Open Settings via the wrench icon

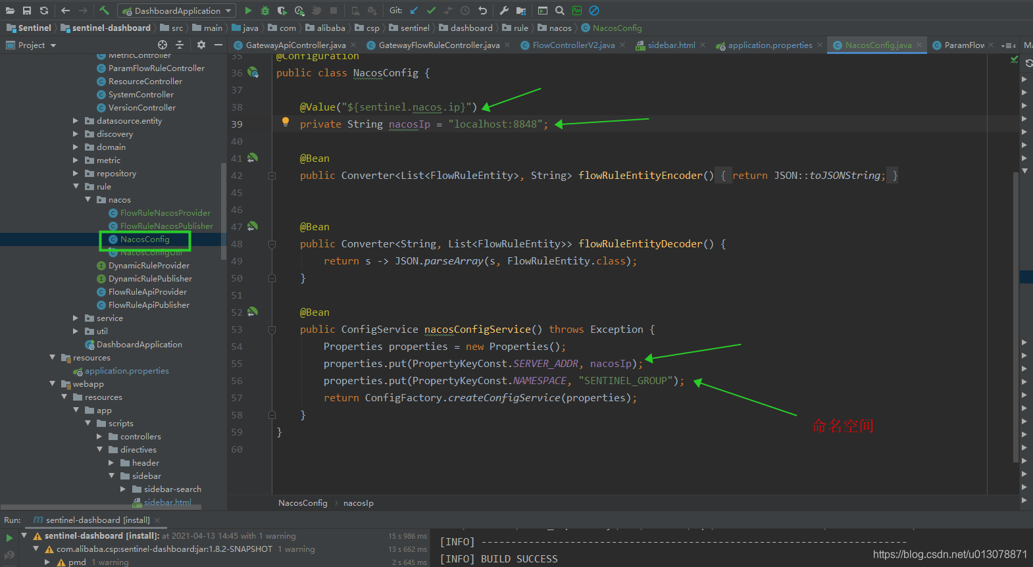504,11
